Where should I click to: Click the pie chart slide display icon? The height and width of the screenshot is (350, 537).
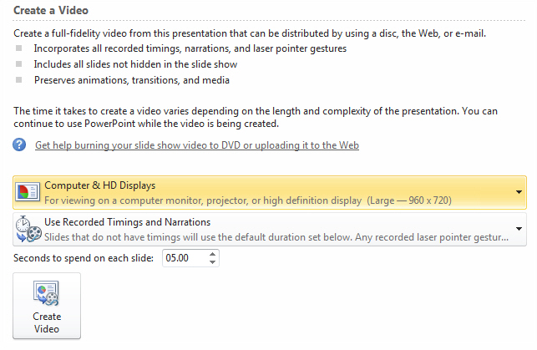point(28,192)
